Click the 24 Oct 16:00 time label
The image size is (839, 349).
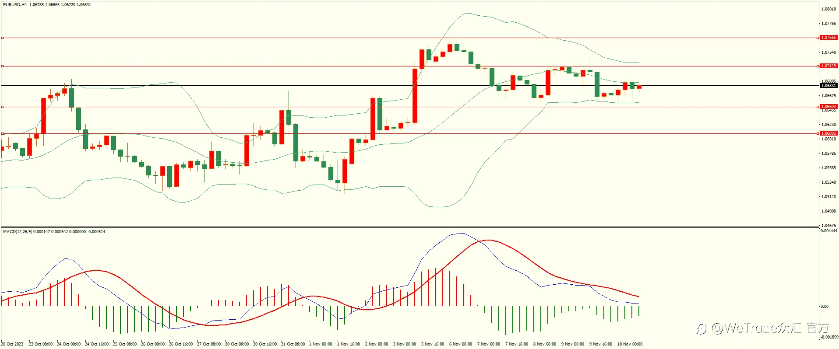97,344
